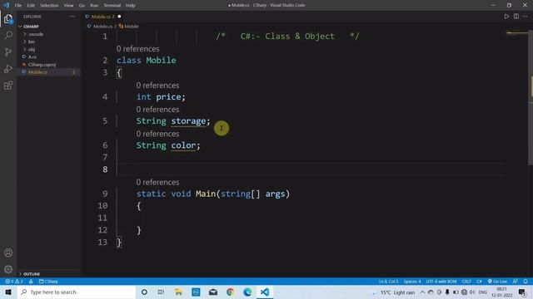
Task: Click '0 references' above class Mobile
Action: (137, 49)
